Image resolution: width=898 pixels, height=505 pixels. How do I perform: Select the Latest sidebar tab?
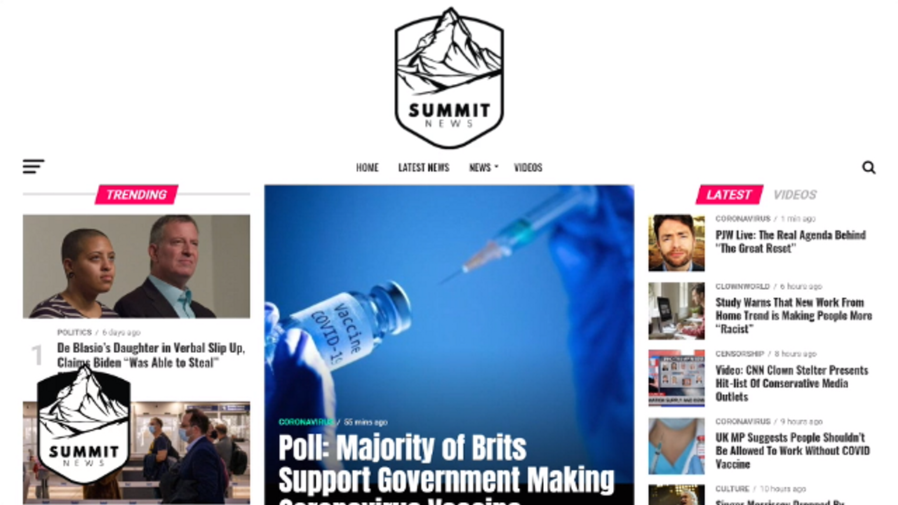[729, 195]
